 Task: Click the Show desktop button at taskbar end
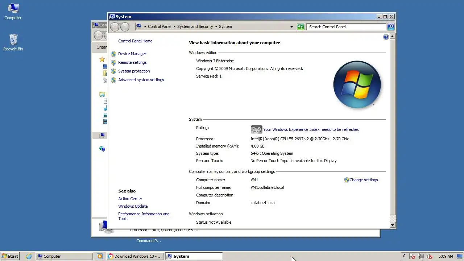[460, 256]
